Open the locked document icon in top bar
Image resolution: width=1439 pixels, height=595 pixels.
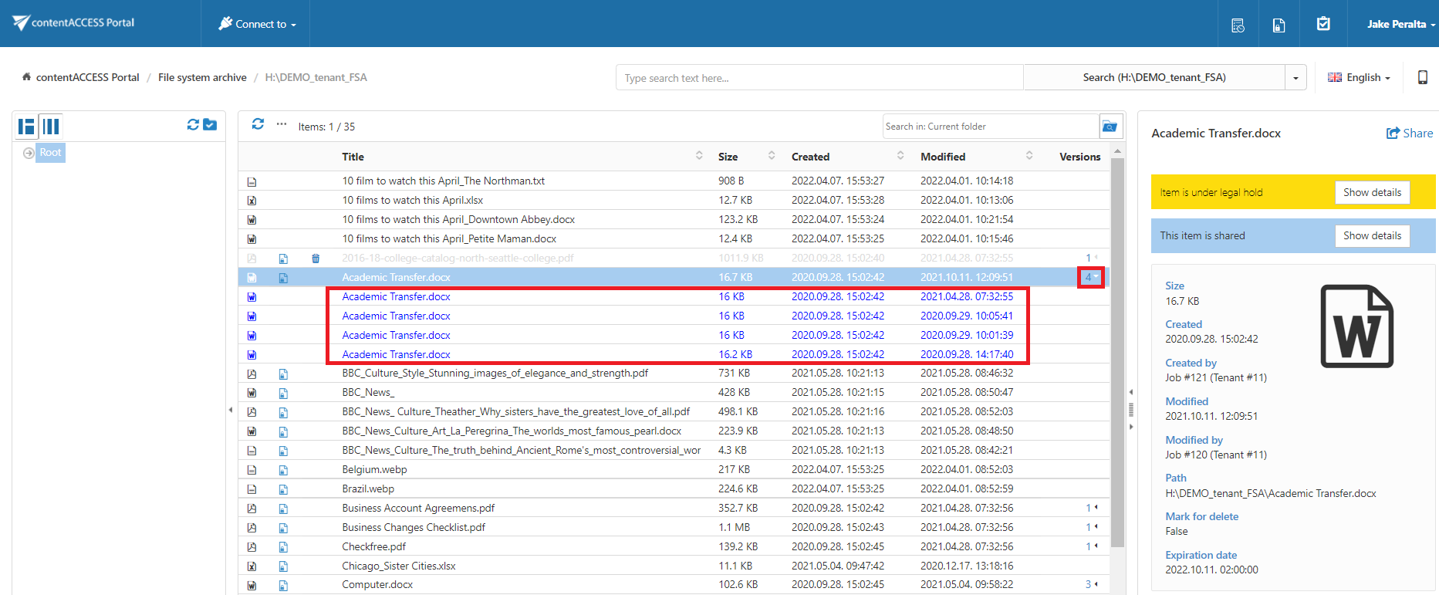(1279, 25)
